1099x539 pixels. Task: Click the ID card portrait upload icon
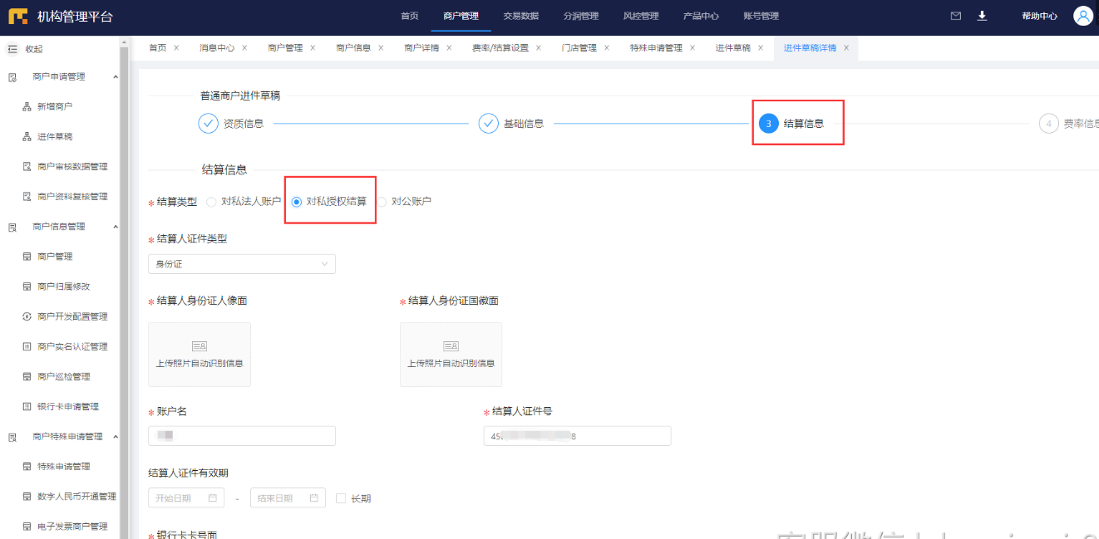click(200, 345)
